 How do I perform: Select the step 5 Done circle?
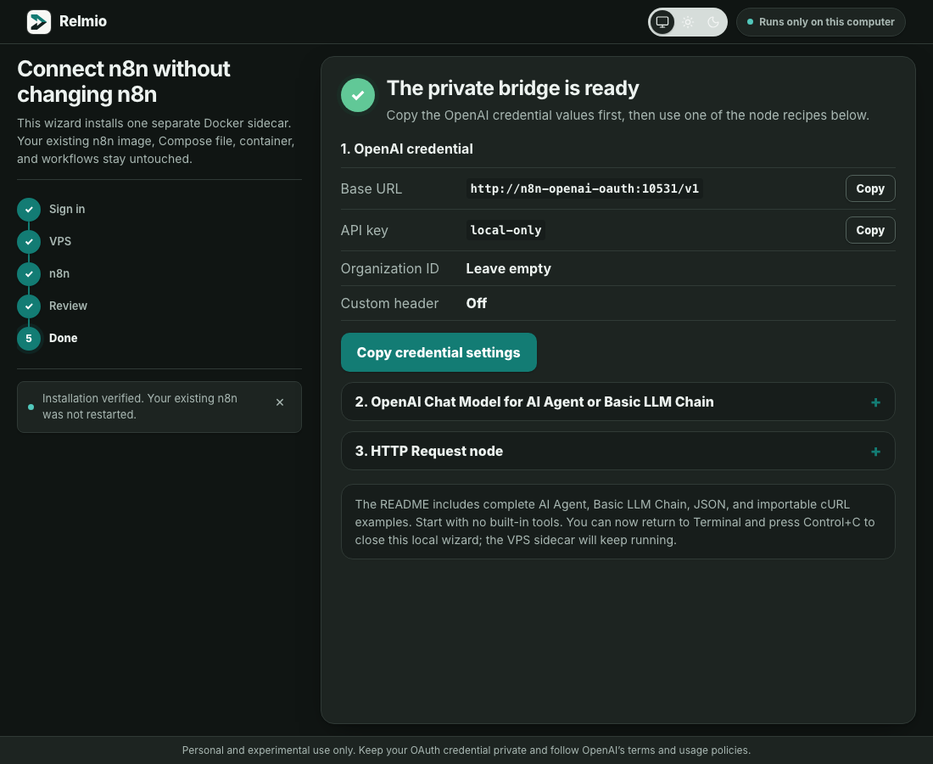tap(29, 338)
